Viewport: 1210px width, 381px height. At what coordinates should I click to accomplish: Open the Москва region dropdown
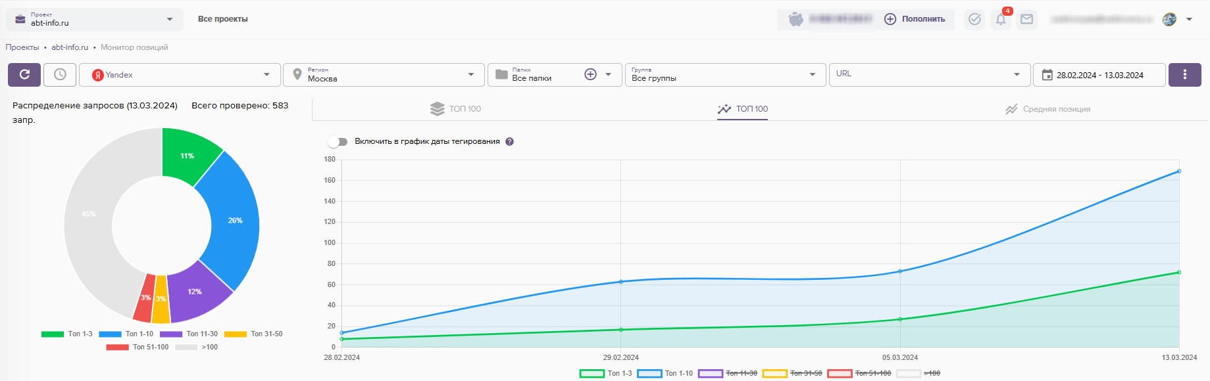[x=384, y=75]
